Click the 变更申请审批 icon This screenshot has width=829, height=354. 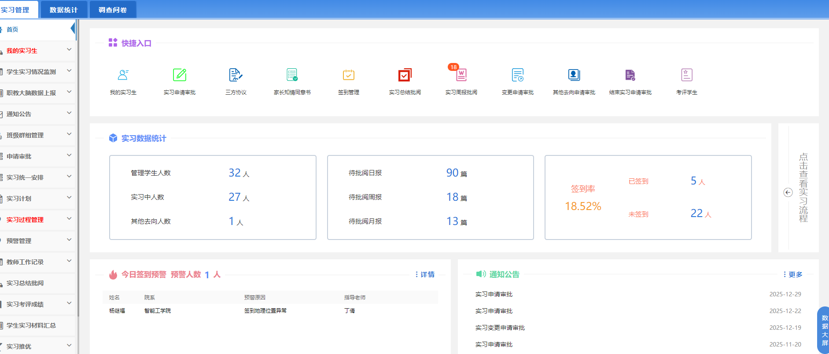point(517,75)
